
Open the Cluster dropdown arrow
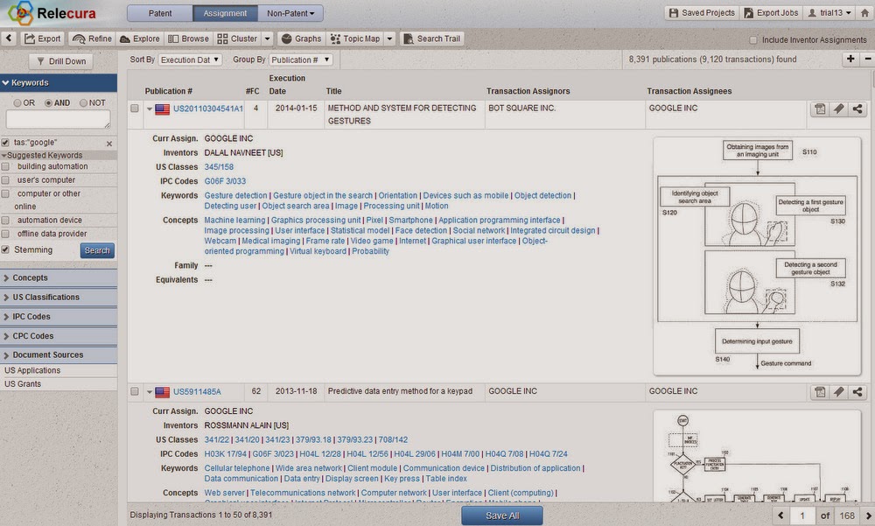tap(267, 39)
